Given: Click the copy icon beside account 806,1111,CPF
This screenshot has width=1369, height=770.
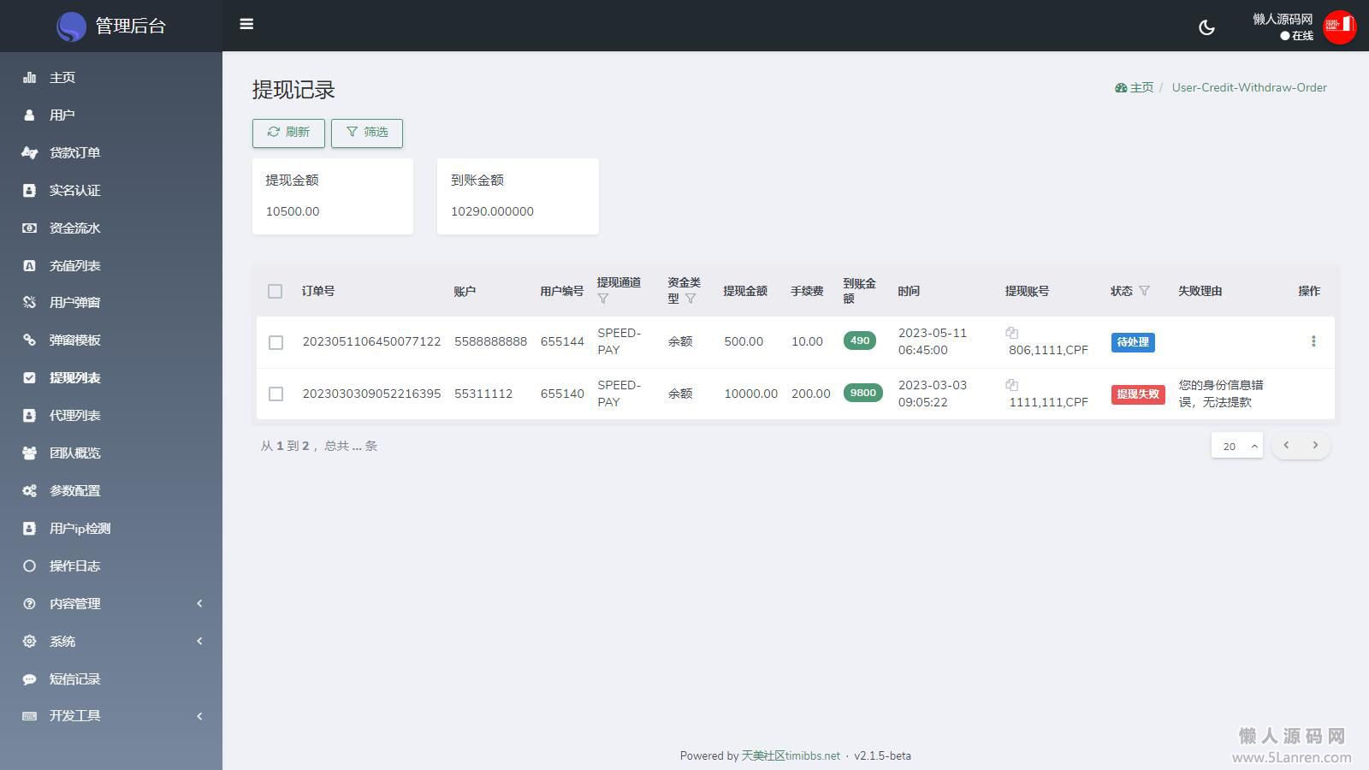Looking at the screenshot, I should [x=1012, y=333].
